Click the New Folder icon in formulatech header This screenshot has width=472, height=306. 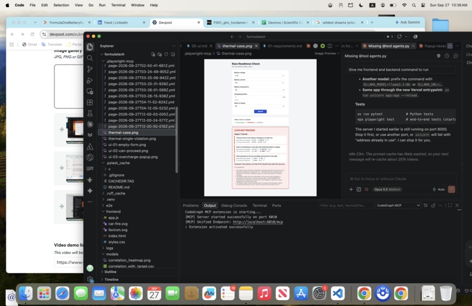click(x=159, y=54)
